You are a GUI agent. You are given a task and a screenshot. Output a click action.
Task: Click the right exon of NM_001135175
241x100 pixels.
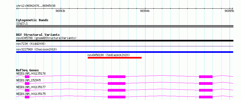point(206,97)
